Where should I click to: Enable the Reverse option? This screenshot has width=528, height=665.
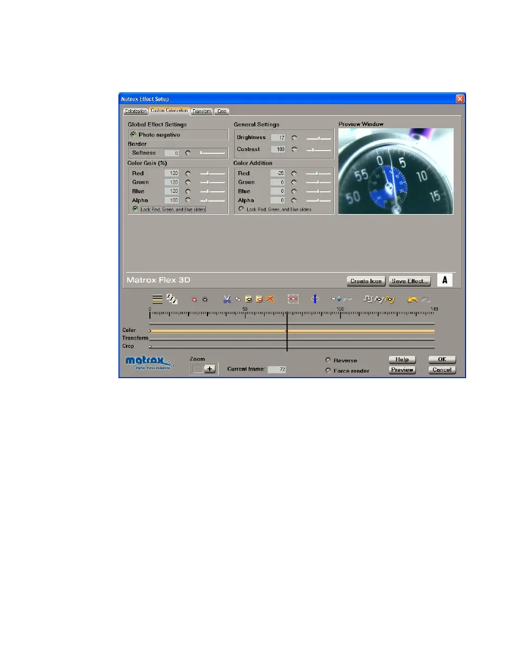pos(328,360)
